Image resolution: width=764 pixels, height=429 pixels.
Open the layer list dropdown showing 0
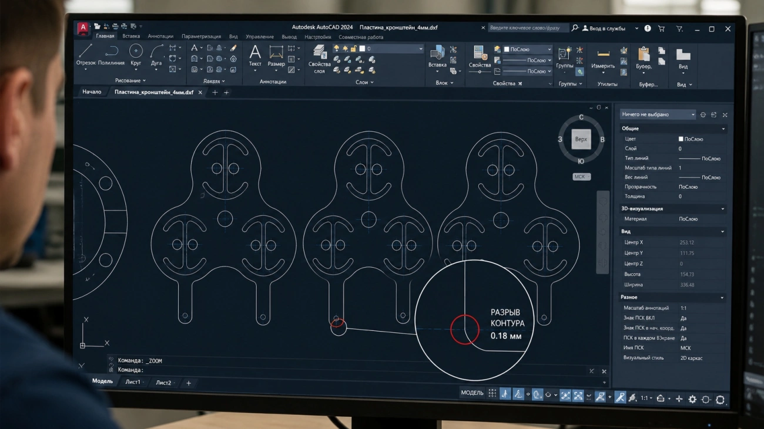point(378,49)
